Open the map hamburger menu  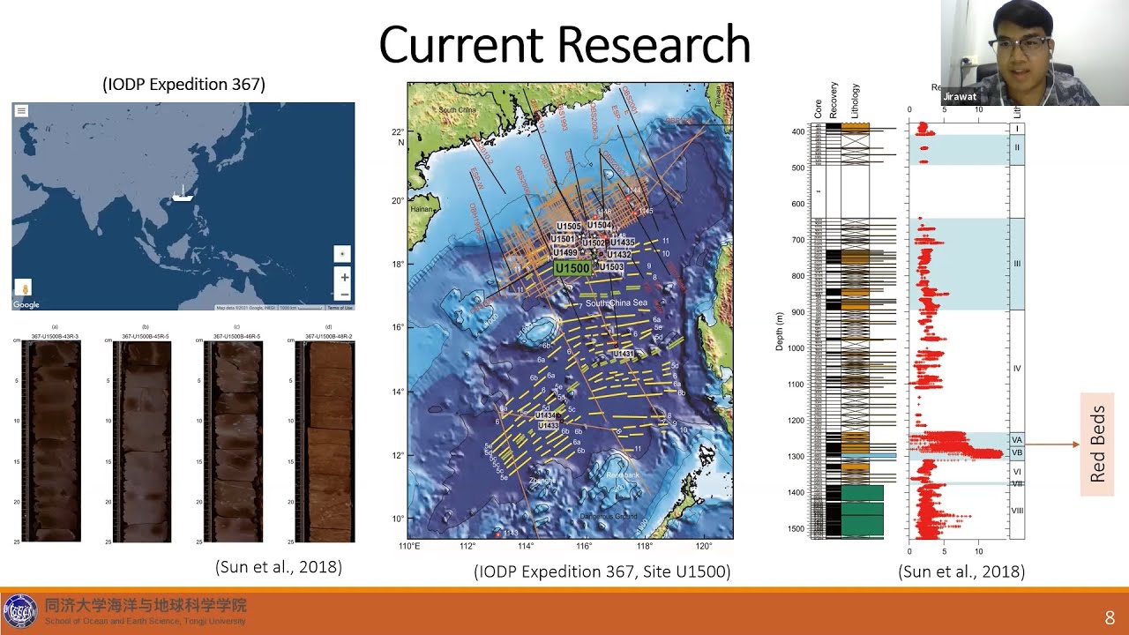(x=21, y=110)
